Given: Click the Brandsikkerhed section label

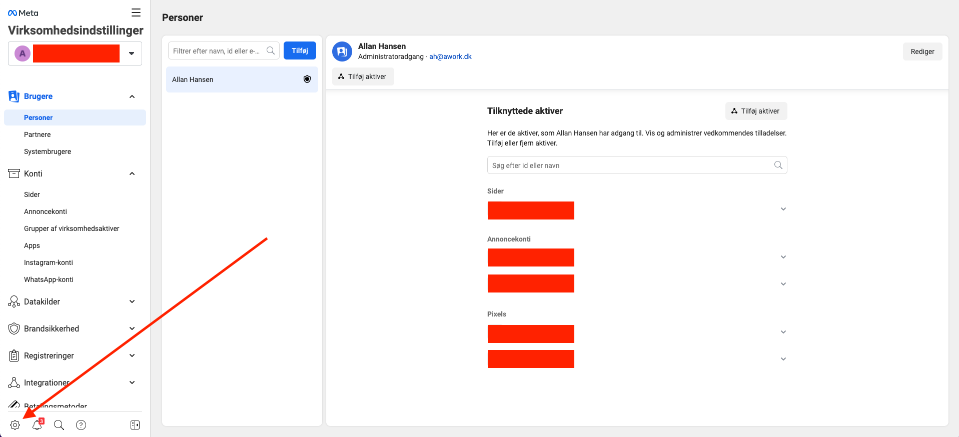Looking at the screenshot, I should (52, 328).
